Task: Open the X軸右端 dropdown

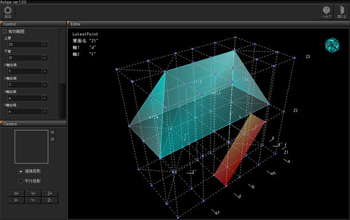Action: pyautogui.click(x=27, y=85)
